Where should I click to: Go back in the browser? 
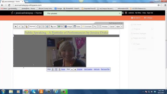[x=2, y=5]
